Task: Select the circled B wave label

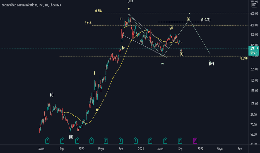Action: click(x=182, y=54)
